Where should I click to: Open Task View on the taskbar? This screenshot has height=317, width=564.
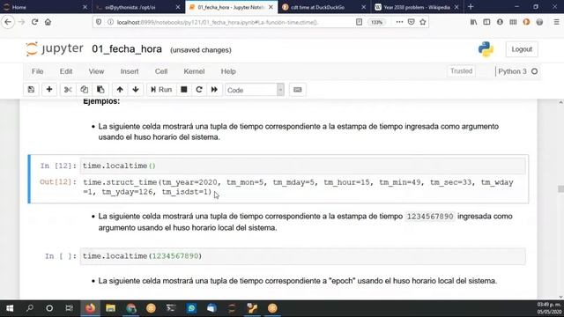(69, 308)
